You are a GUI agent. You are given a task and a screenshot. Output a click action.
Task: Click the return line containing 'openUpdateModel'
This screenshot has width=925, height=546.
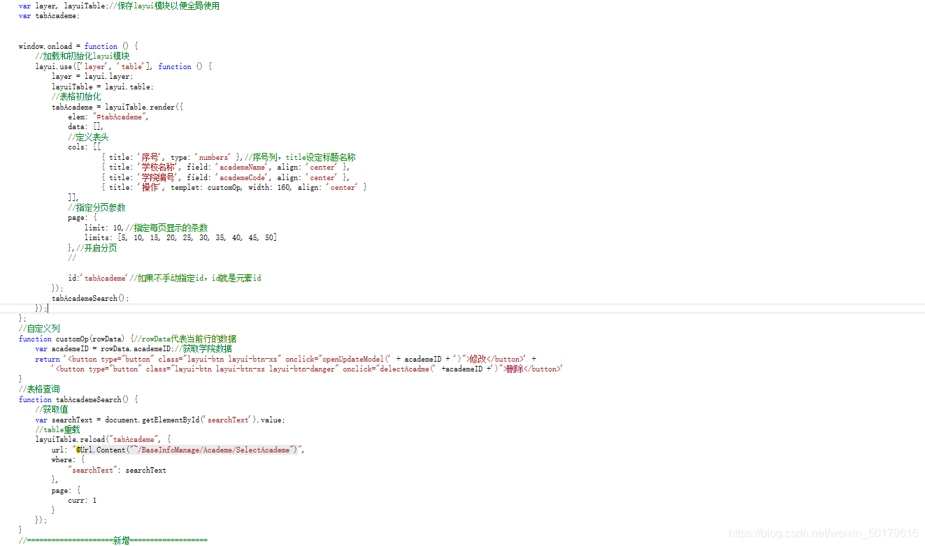286,359
